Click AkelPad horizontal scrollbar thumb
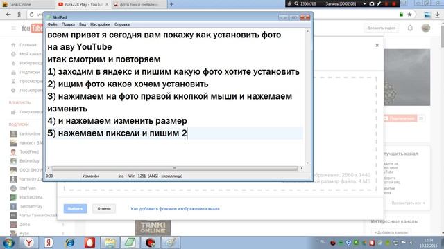444x249 pixels. (174, 168)
